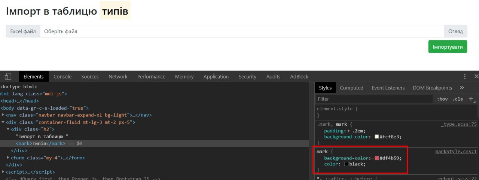Click the Excel файл label
Viewport: 479px width, 180px height.
point(23,31)
